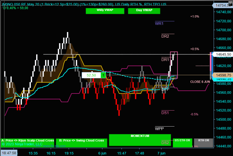Toggle the Wkly VWAP button
Screen dimensions: 233x156
tap(105, 11)
